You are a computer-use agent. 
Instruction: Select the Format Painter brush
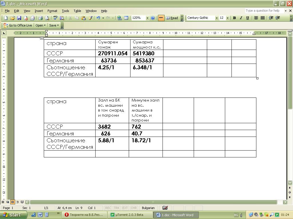90,18
